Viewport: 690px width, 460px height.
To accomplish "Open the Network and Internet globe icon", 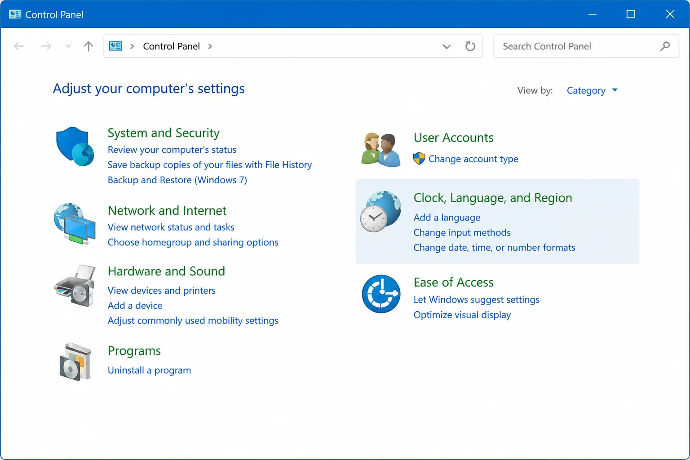I will (75, 223).
